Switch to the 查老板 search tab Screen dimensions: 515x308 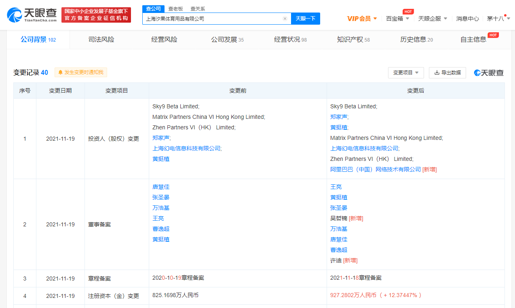(x=176, y=8)
